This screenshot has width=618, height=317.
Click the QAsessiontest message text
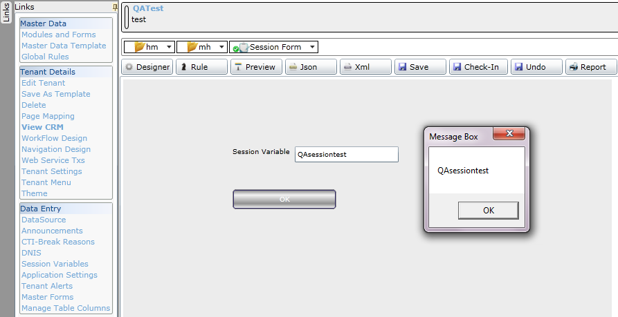(x=463, y=171)
